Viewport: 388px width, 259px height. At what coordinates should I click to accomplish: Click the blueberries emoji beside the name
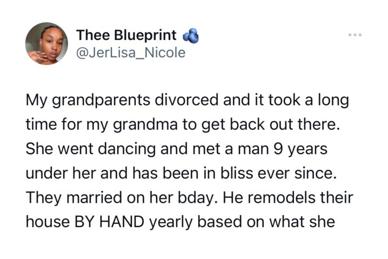pyautogui.click(x=191, y=36)
